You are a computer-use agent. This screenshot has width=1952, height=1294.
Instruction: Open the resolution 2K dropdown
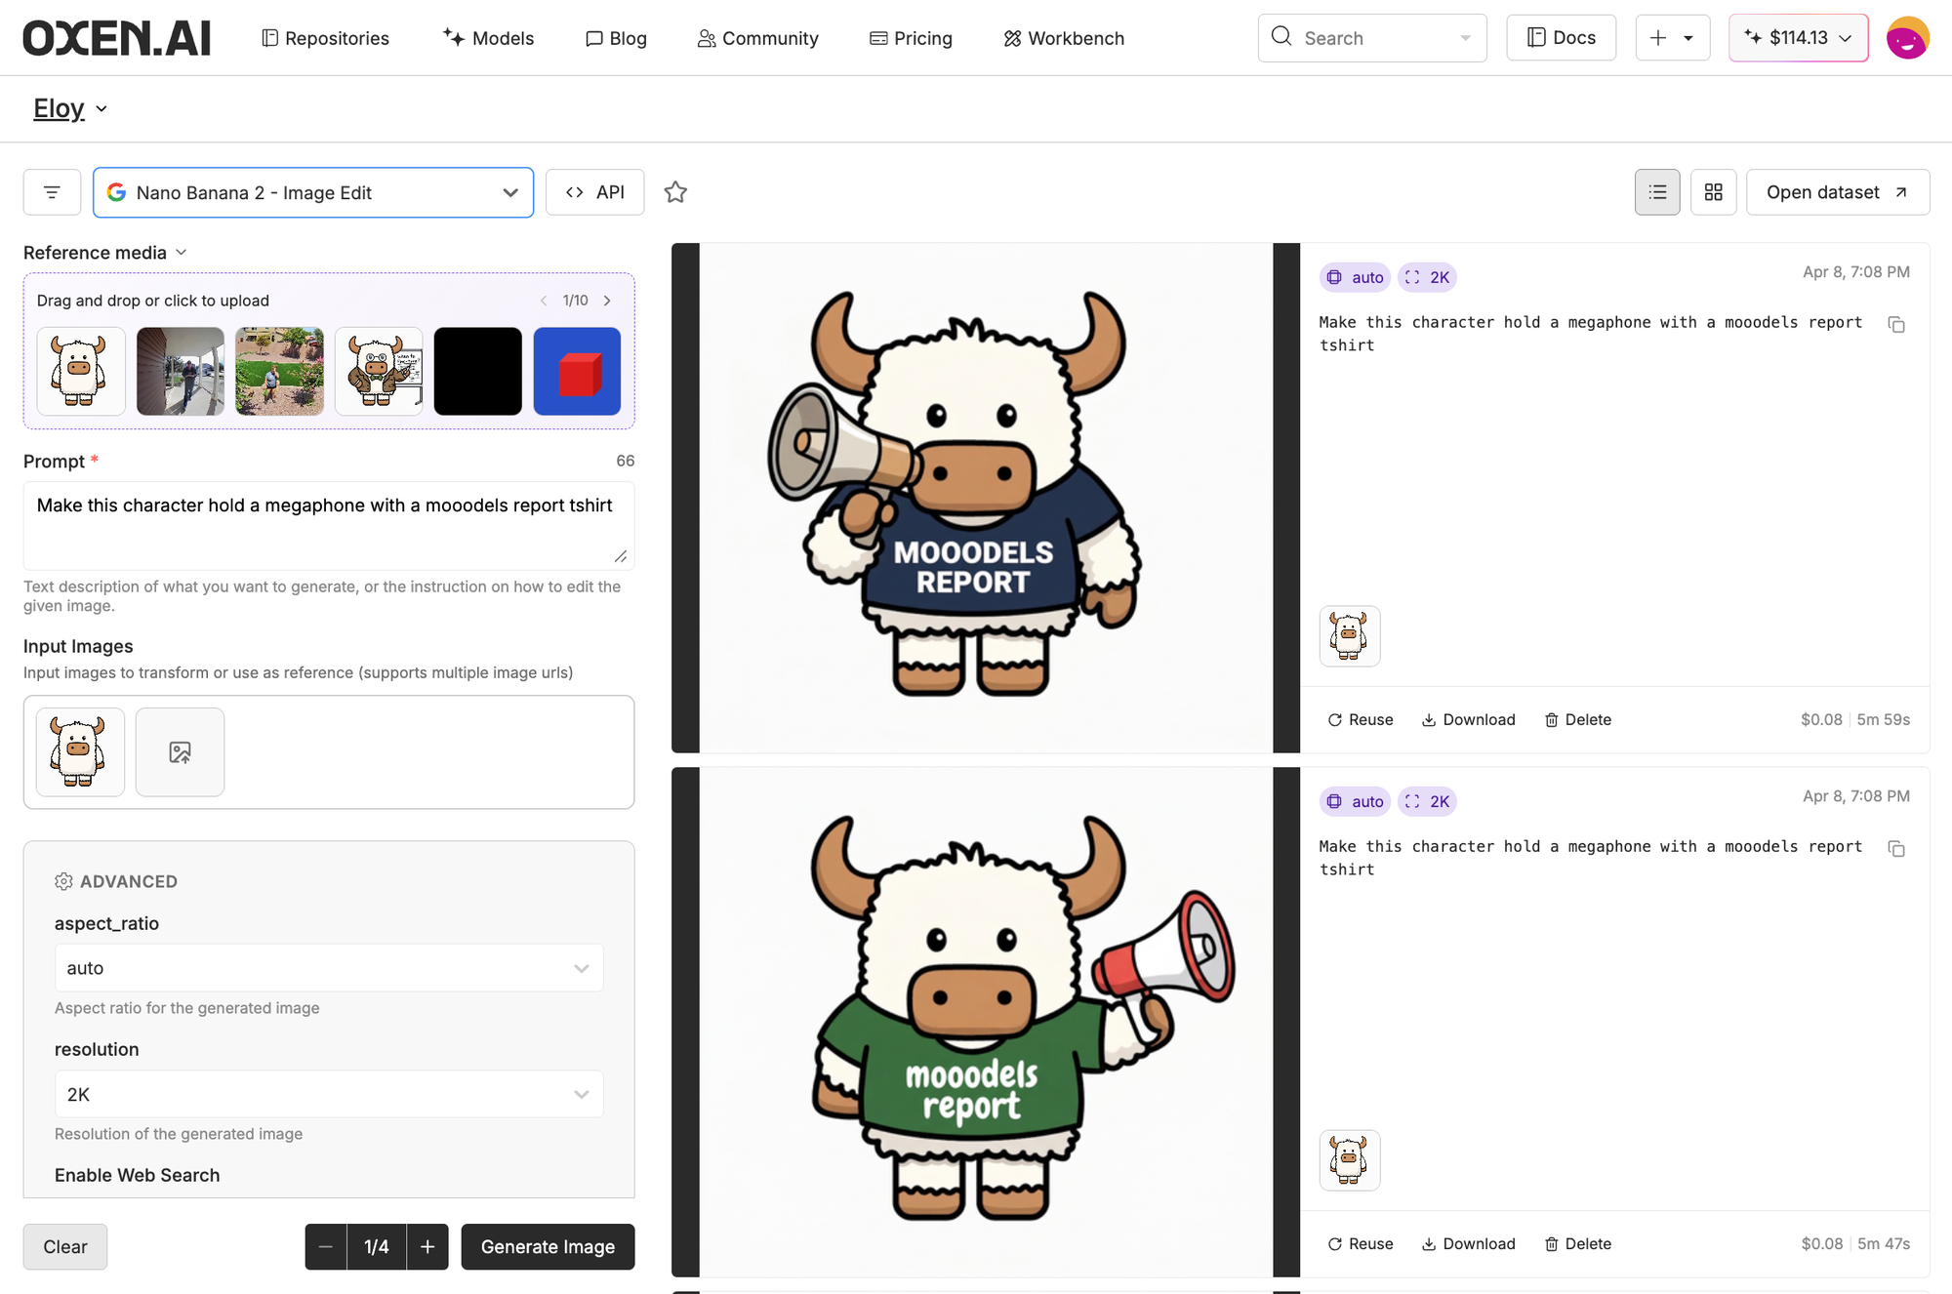point(328,1094)
